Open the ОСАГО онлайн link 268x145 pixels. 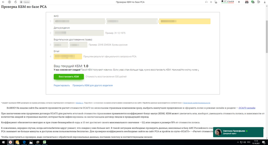pyautogui.click(x=247, y=108)
